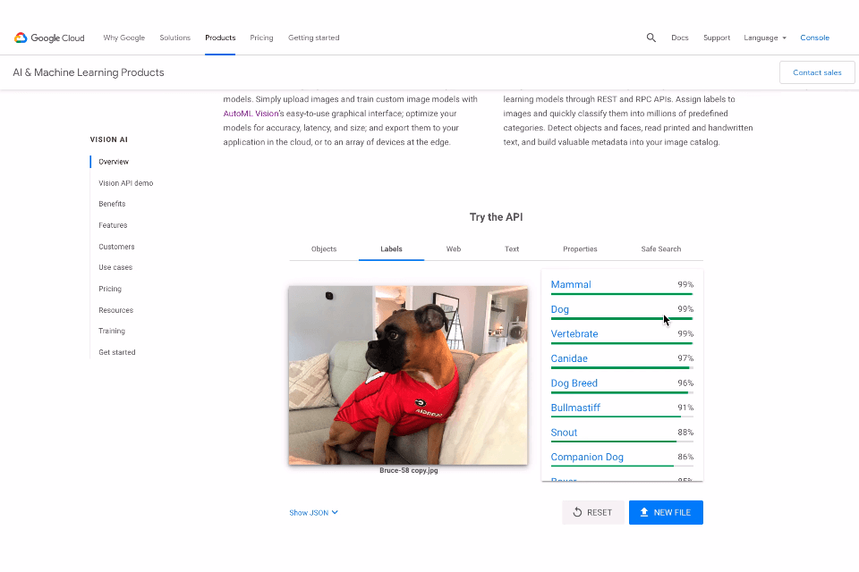Click the Contact sales button

[817, 72]
